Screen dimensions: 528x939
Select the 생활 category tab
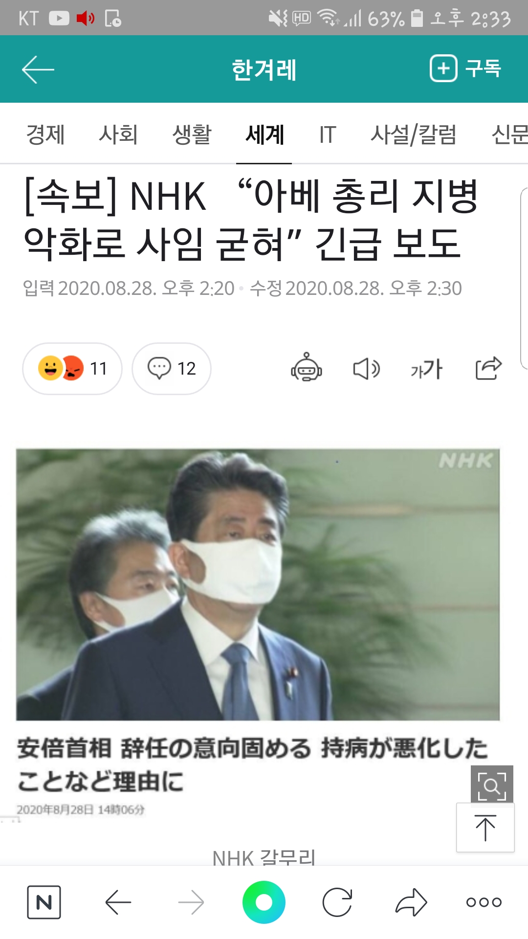click(192, 134)
